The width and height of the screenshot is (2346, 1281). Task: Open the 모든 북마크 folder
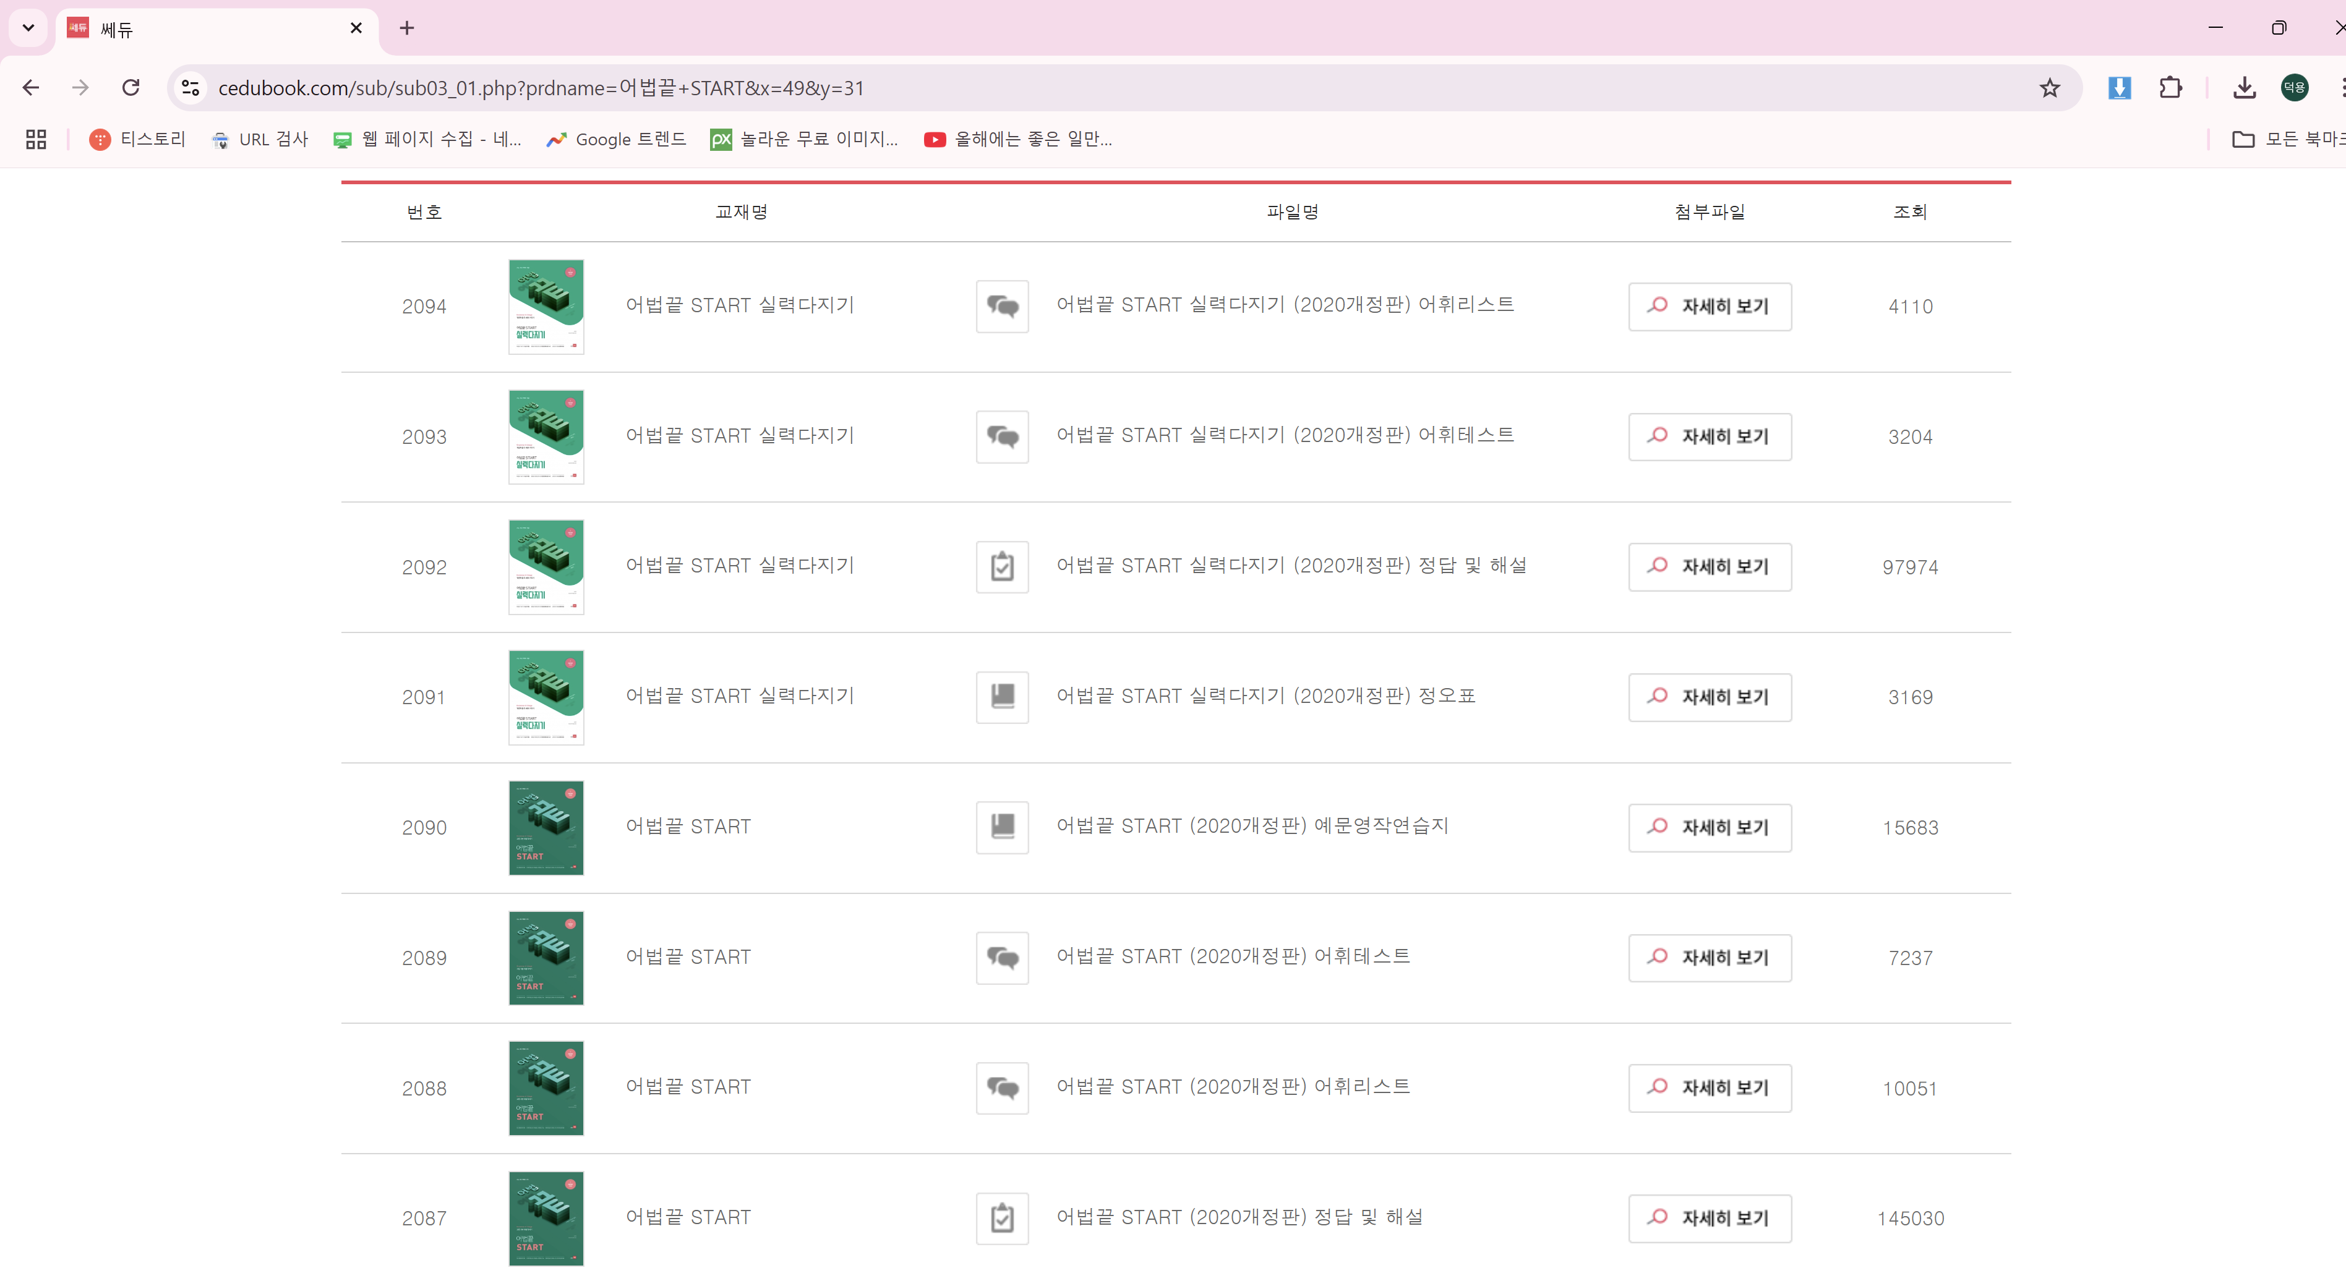2286,138
